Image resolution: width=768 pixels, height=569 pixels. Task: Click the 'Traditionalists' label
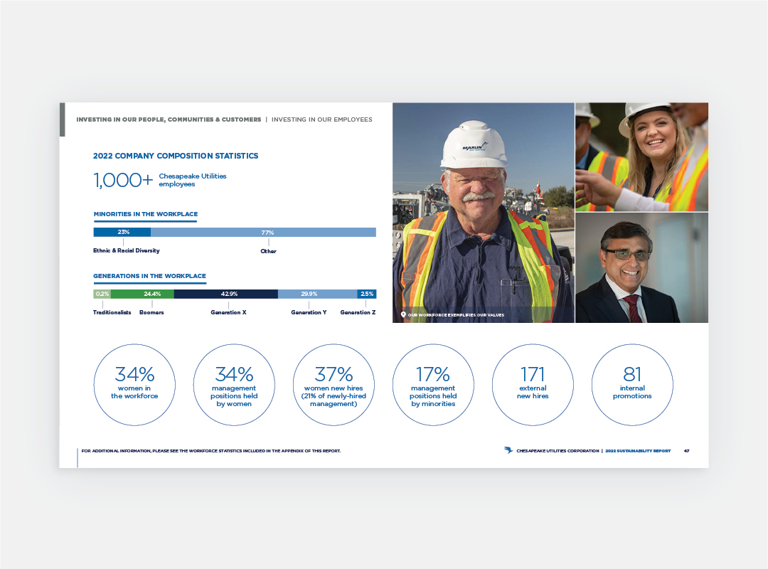tap(112, 312)
